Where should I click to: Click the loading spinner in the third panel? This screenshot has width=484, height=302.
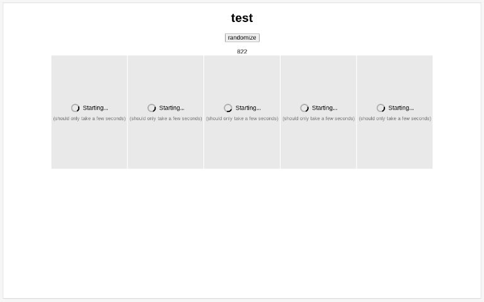[228, 108]
